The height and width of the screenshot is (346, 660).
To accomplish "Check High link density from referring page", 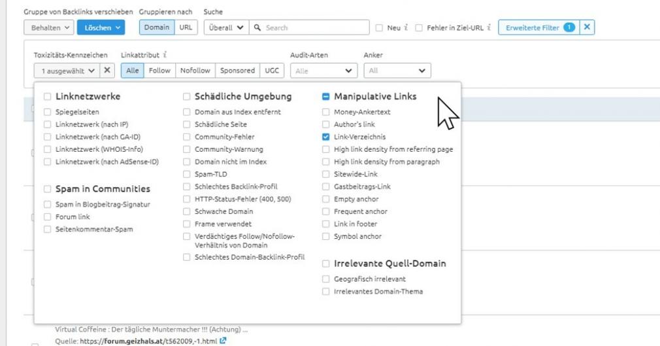I will tap(326, 149).
